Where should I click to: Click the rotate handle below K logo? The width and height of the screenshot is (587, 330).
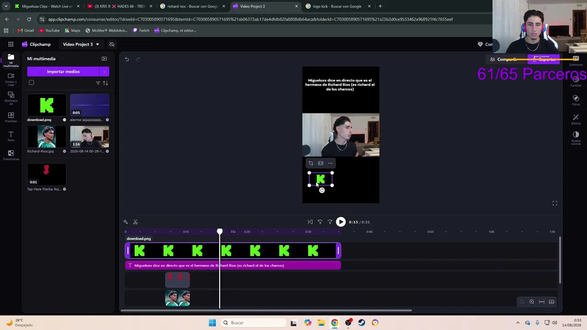click(321, 190)
